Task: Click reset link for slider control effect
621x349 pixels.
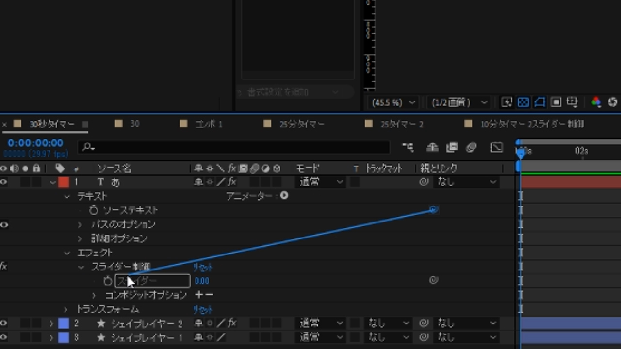Action: click(203, 267)
